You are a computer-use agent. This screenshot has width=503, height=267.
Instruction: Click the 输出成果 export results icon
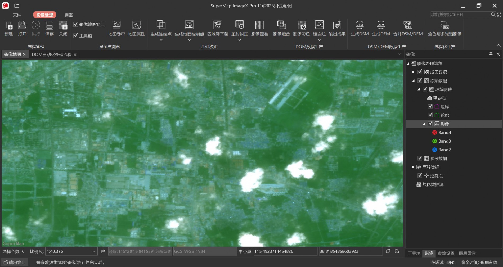click(337, 25)
